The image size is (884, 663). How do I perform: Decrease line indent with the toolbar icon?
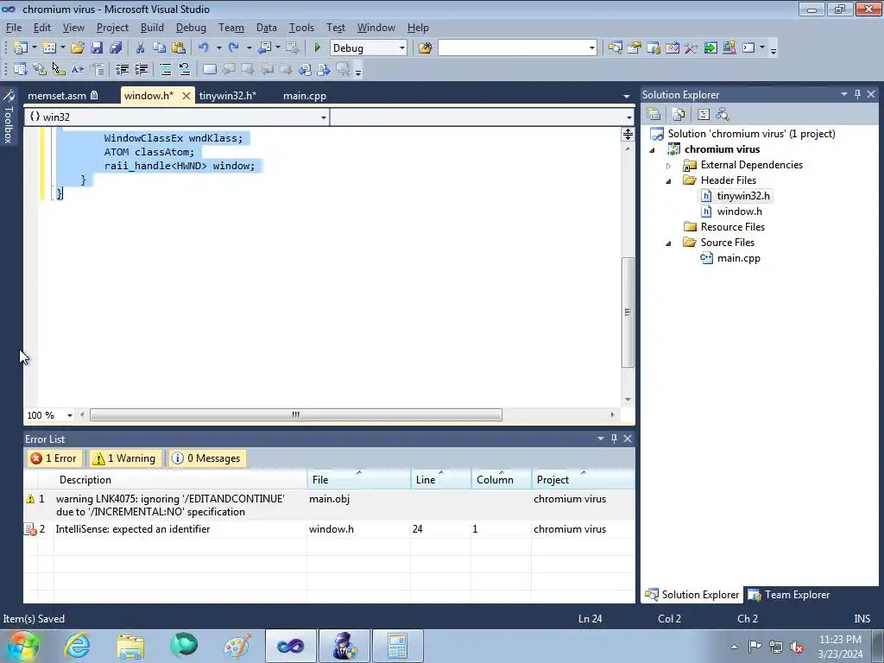pyautogui.click(x=122, y=69)
